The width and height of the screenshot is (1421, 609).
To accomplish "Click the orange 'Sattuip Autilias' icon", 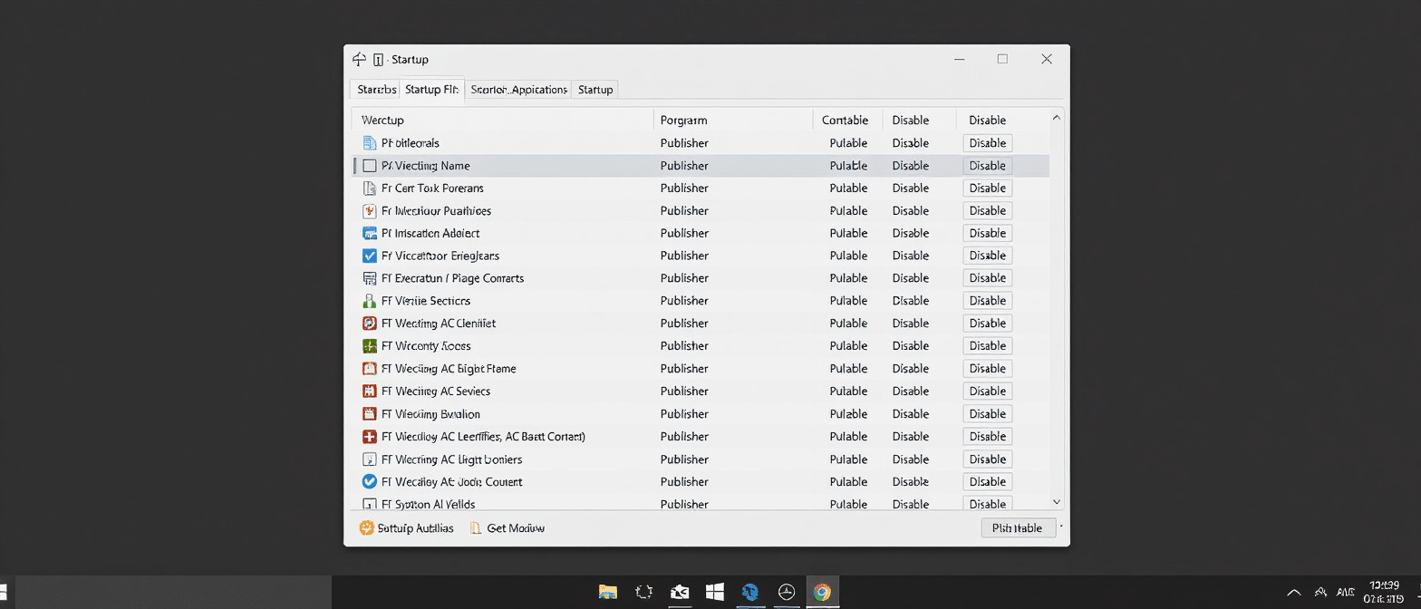I will 366,528.
